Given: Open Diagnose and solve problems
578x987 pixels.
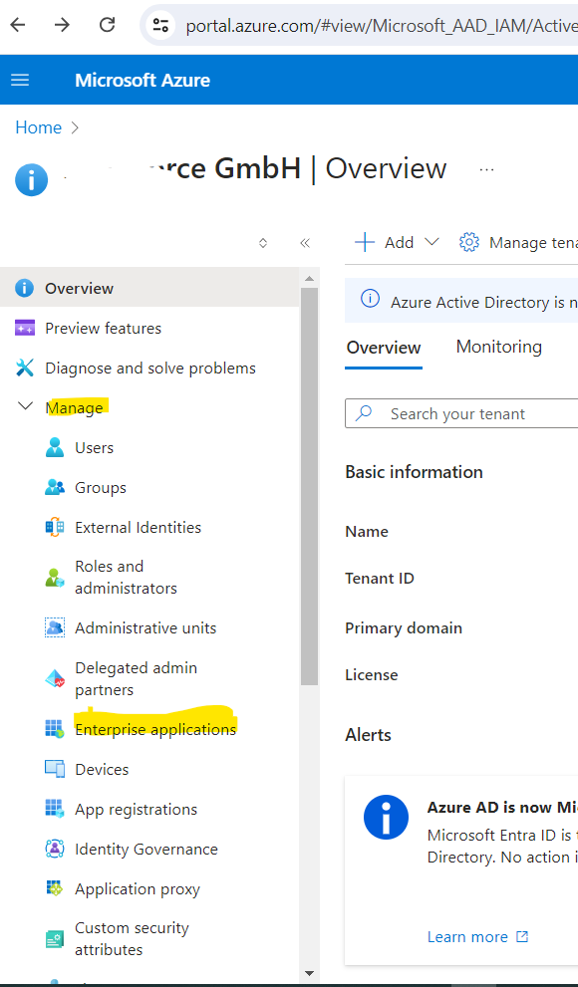Looking at the screenshot, I should pos(149,368).
